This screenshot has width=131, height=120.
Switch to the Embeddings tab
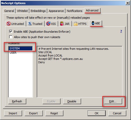[38, 11]
